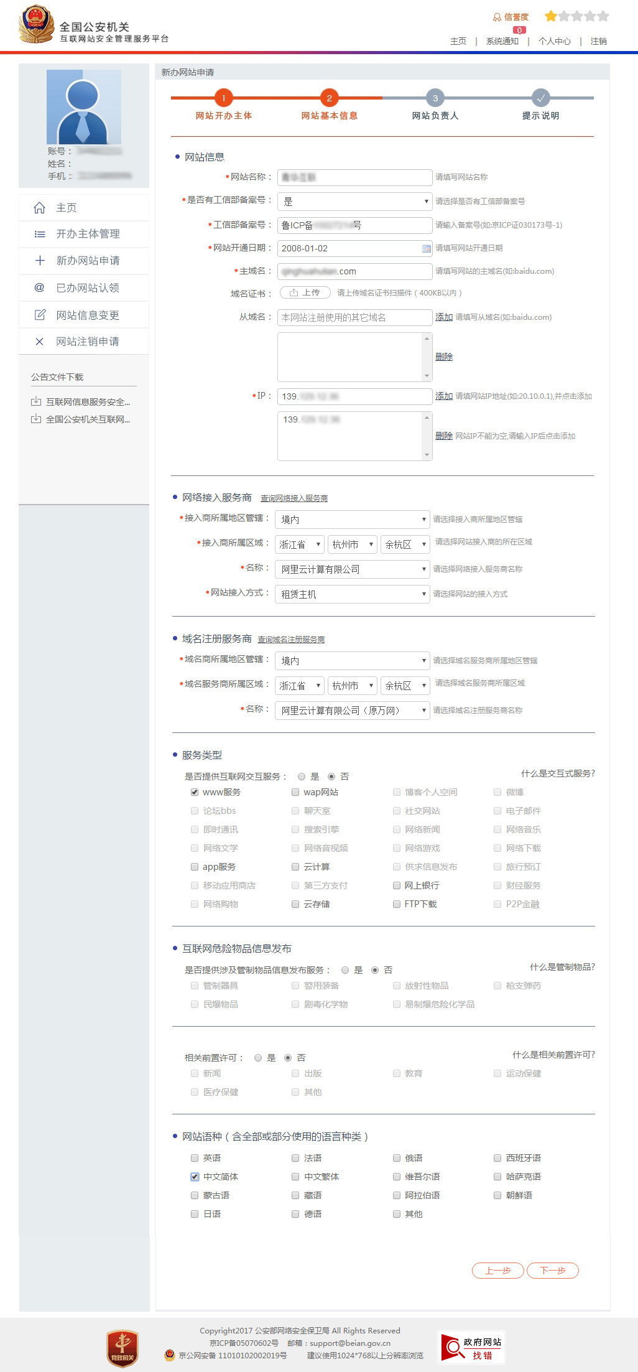This screenshot has height=1372, width=638.
Task: Click 添加 link beside 从域名 field
Action: click(x=444, y=317)
